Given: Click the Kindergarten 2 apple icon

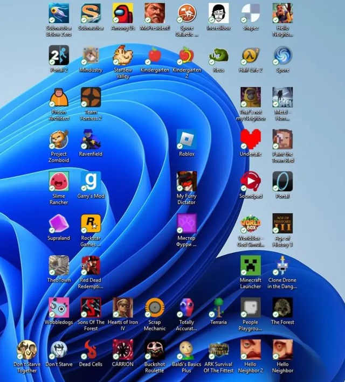Looking at the screenshot, I should click(187, 55).
